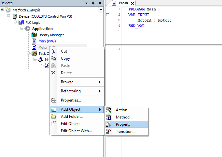Select Delete in context menu

click(x=77, y=73)
